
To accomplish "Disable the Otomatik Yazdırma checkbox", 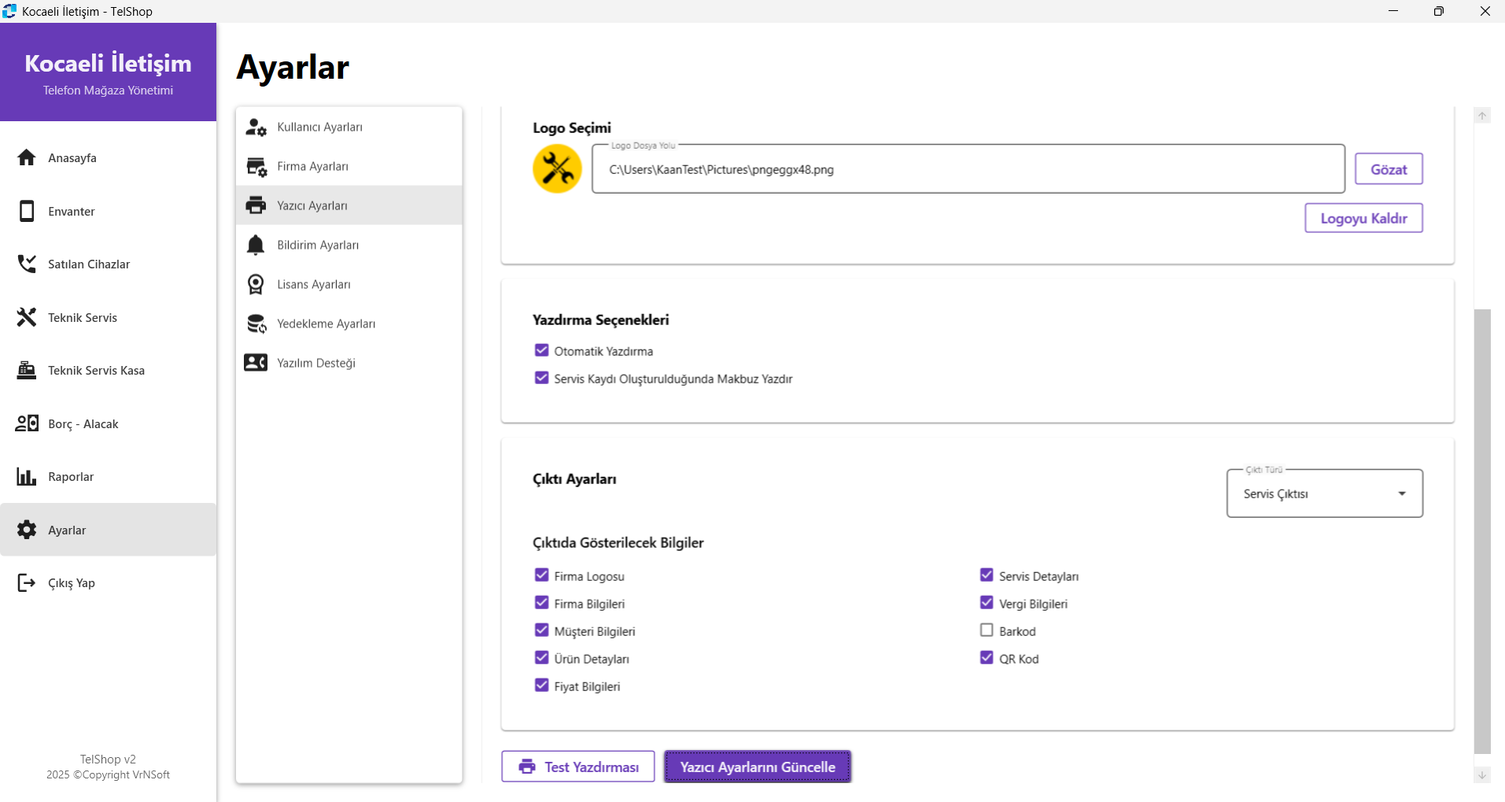I will pyautogui.click(x=541, y=350).
